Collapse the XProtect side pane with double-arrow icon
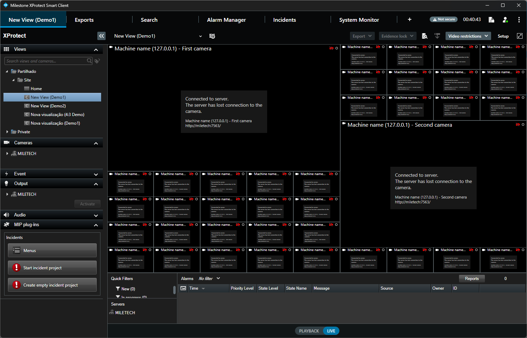Viewport: 527px width, 338px height. [x=101, y=36]
